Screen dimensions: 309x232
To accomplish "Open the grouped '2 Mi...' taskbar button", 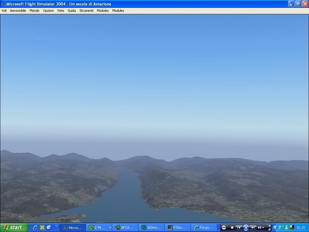I will tap(99, 228).
